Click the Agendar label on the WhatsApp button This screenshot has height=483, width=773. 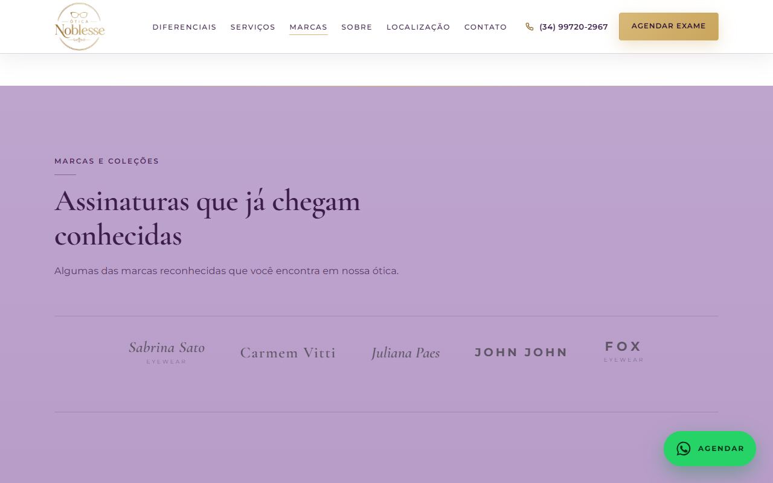click(721, 449)
